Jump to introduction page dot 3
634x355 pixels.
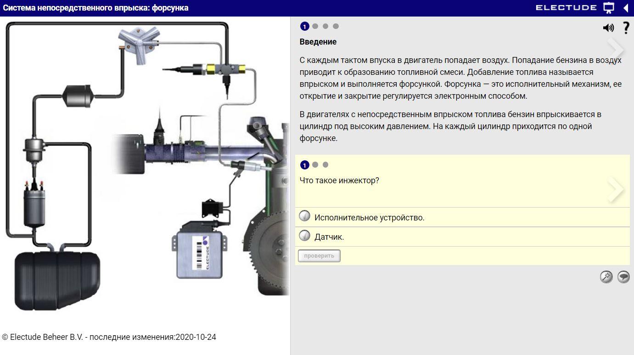tap(325, 26)
